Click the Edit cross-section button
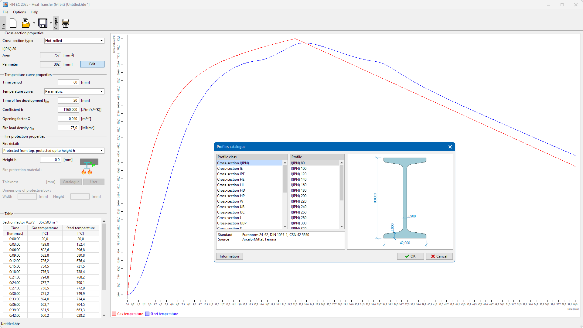 coord(92,64)
